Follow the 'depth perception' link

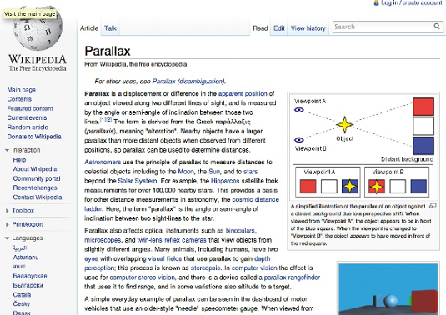pos(262,258)
